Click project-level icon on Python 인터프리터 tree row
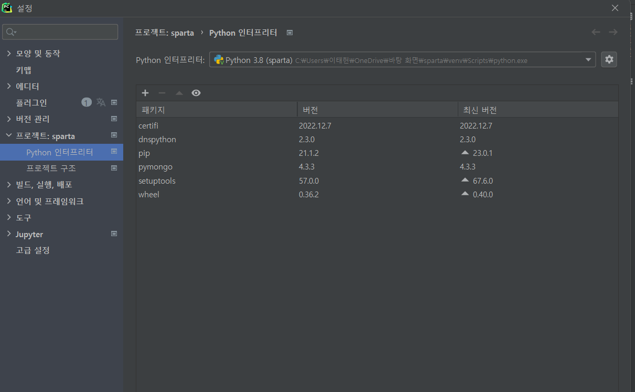 point(114,152)
